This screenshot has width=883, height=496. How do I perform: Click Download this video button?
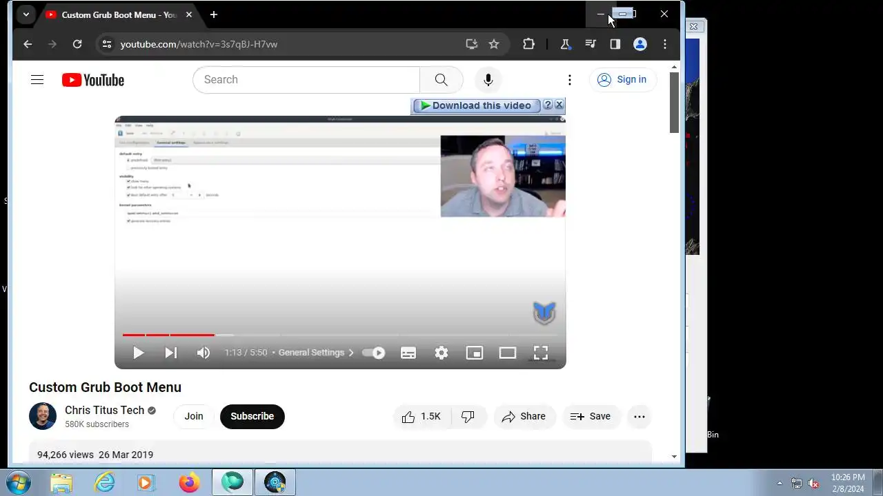477,105
